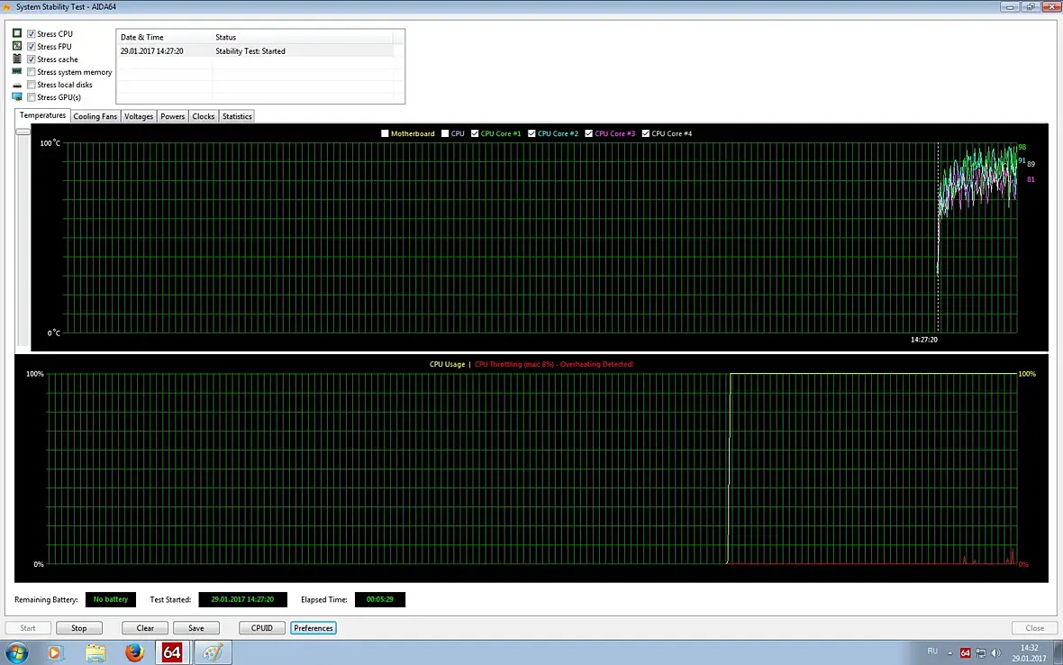Click the GPU monitor icon
The height and width of the screenshot is (665, 1063).
17,97
